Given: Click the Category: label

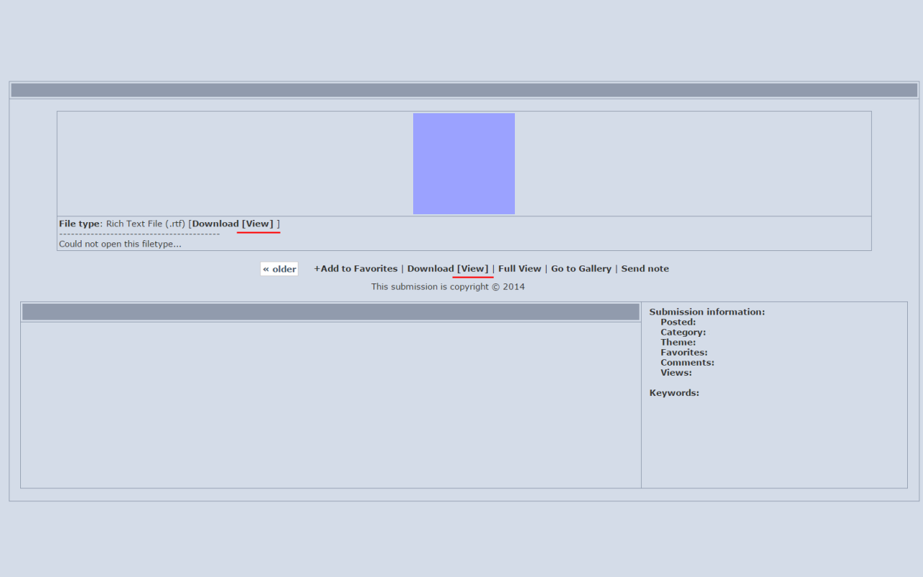Looking at the screenshot, I should (683, 332).
